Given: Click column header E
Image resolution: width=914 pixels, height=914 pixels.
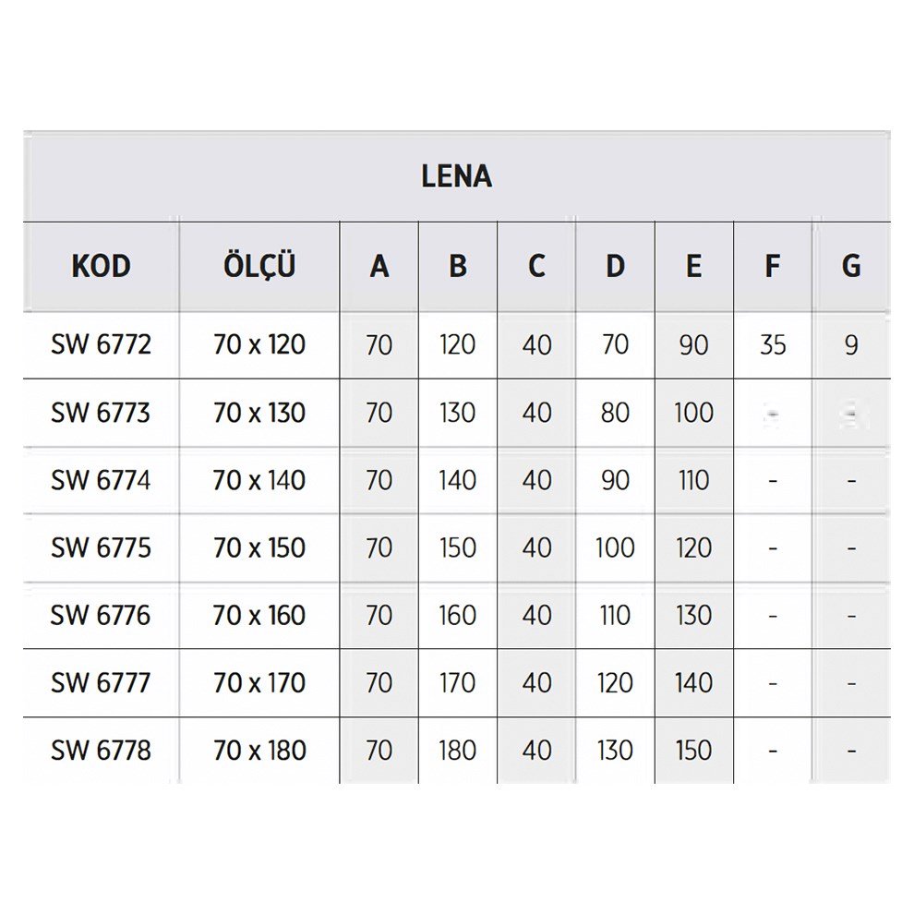Looking at the screenshot, I should pyautogui.click(x=693, y=267).
